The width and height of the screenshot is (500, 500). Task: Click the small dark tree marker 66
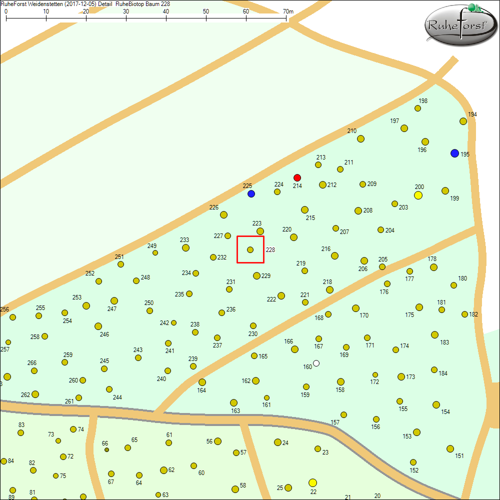tap(106, 449)
